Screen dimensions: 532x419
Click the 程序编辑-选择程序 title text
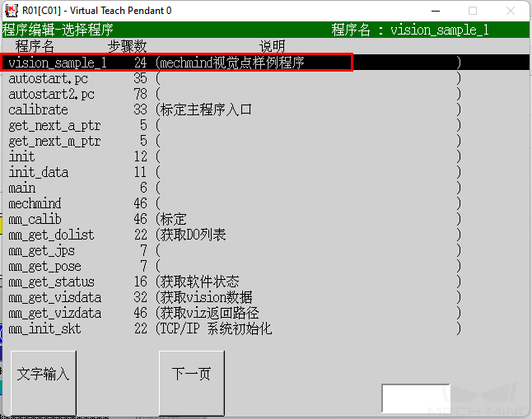pos(58,30)
